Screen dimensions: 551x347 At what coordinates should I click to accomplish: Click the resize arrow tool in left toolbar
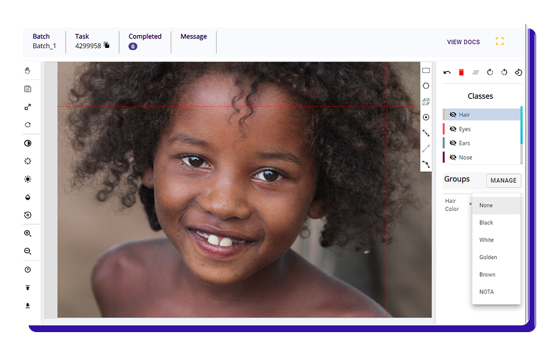click(x=28, y=107)
